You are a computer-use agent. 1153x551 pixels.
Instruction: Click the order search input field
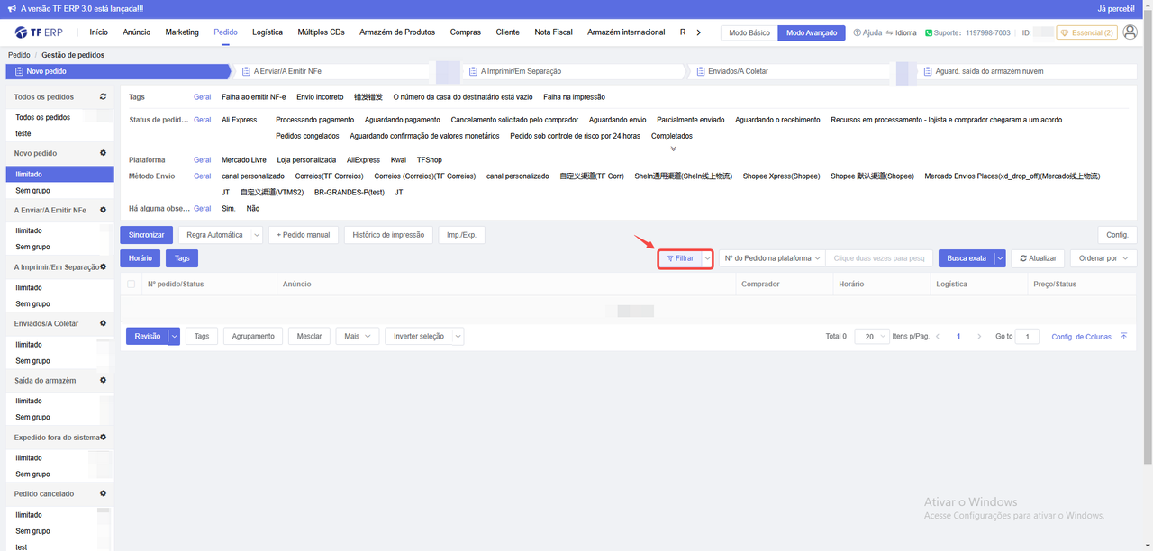[x=879, y=258]
